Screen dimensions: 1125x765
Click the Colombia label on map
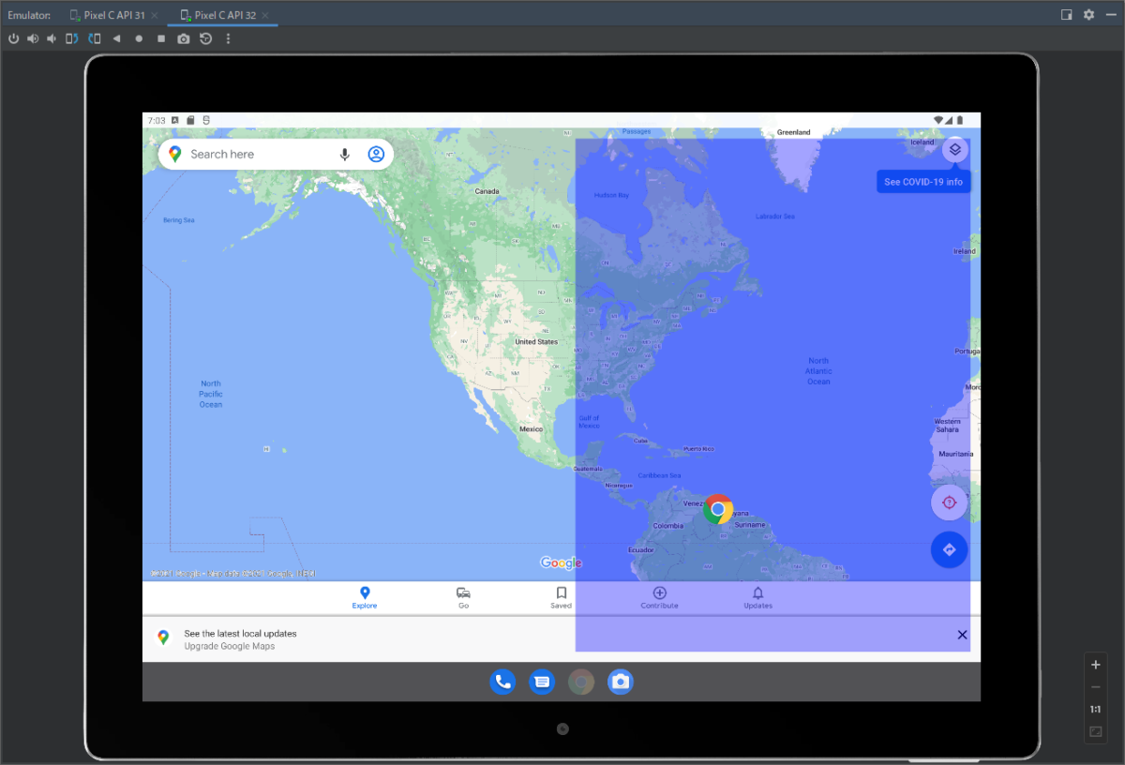pyautogui.click(x=668, y=526)
